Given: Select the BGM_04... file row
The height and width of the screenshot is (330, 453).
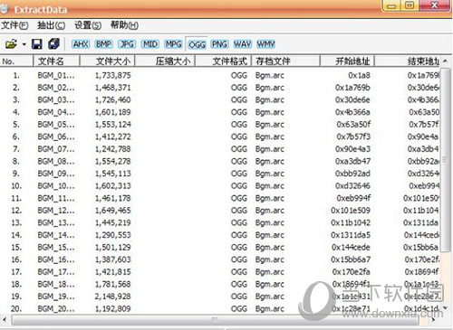Looking at the screenshot, I should pyautogui.click(x=220, y=112).
